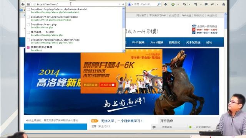Open the site identity icon beside the URL
The height and width of the screenshot is (138, 246).
pyautogui.click(x=28, y=4)
